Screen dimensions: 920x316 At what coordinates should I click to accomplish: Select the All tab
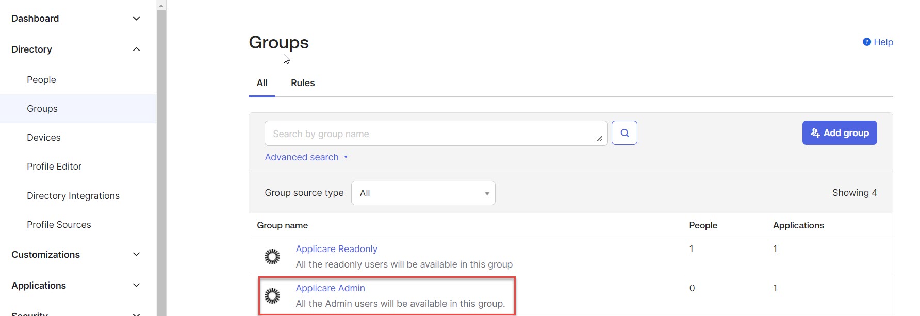(262, 83)
